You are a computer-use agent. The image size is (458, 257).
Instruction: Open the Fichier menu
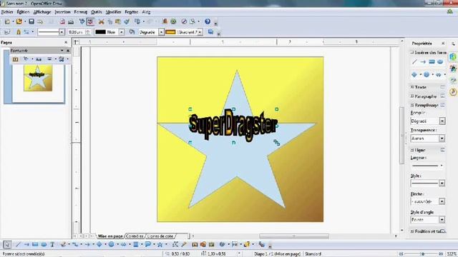click(x=7, y=12)
